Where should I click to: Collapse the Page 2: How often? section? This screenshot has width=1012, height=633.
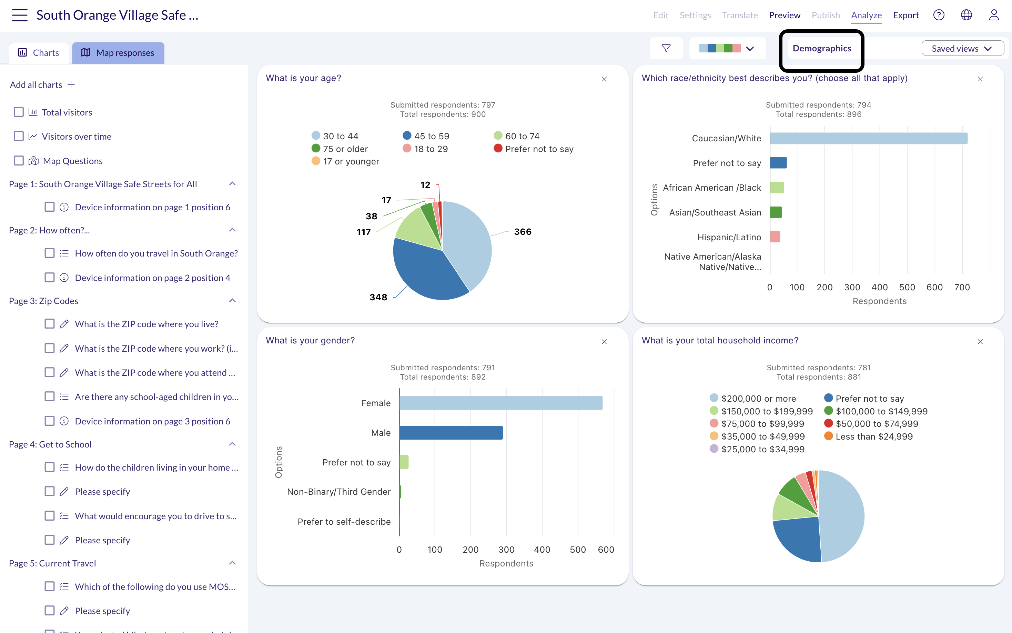pyautogui.click(x=233, y=230)
